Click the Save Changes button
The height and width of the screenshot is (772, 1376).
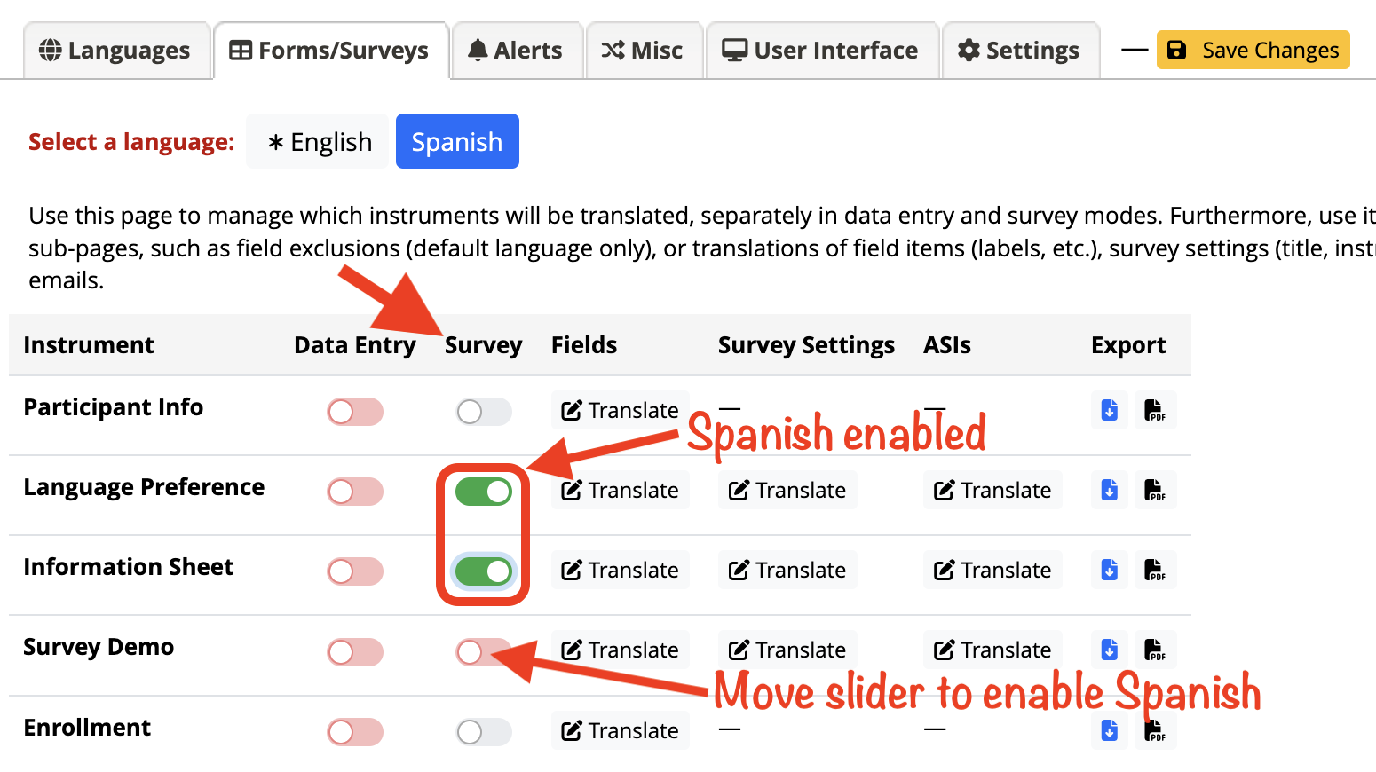pos(1253,50)
